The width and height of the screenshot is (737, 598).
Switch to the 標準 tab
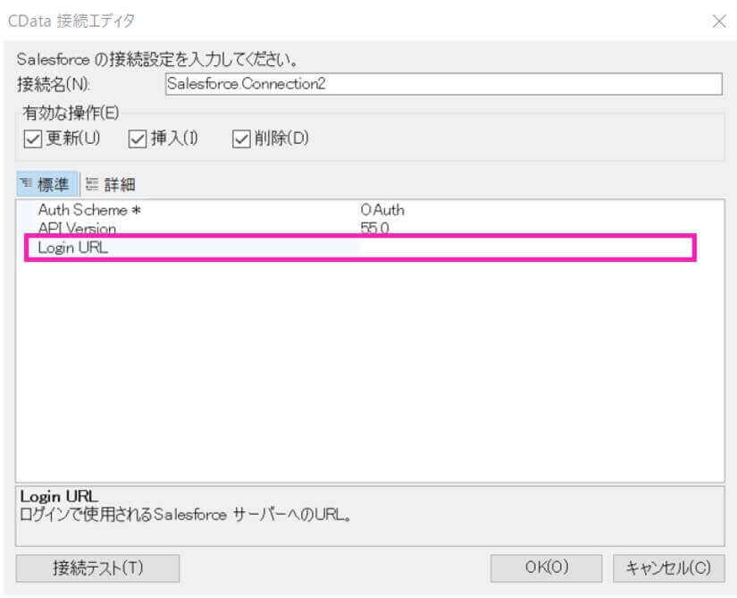[x=46, y=184]
